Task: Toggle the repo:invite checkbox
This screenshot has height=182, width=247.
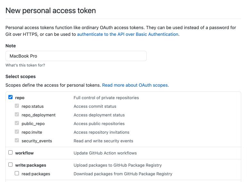Action: (x=17, y=132)
